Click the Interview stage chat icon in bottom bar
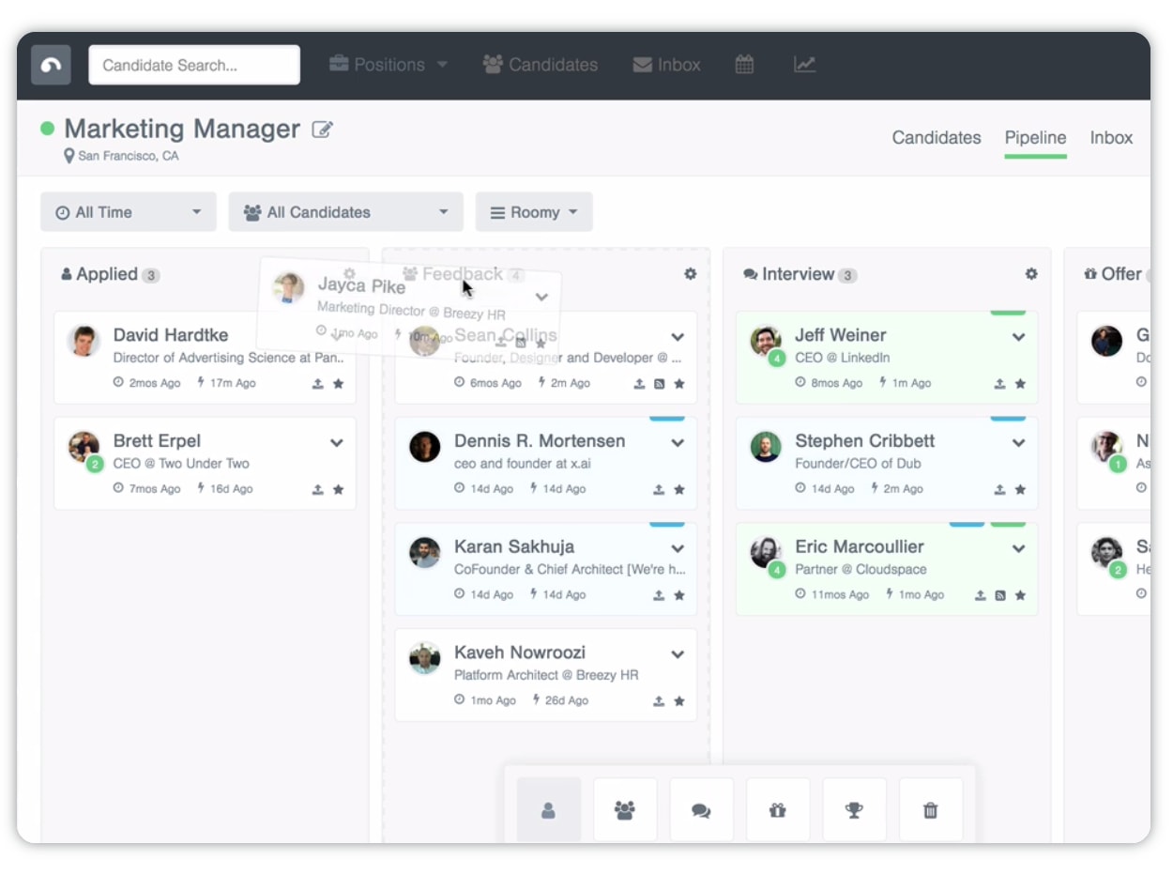The height and width of the screenshot is (875, 1173). click(701, 809)
